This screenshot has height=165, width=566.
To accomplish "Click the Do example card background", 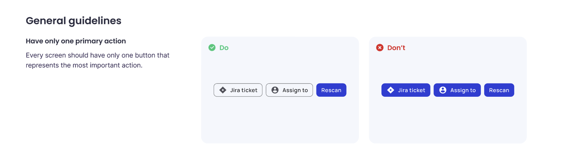I will coord(280,123).
